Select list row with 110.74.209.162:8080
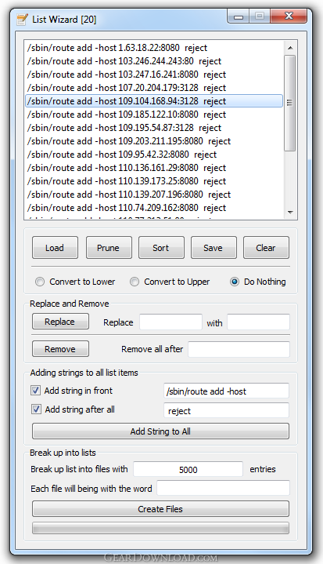Screen dimensions: 323x564 click(x=154, y=208)
